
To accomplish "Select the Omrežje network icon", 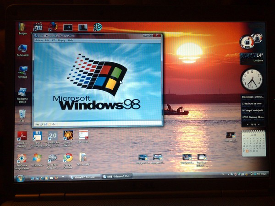I will tap(22, 72).
